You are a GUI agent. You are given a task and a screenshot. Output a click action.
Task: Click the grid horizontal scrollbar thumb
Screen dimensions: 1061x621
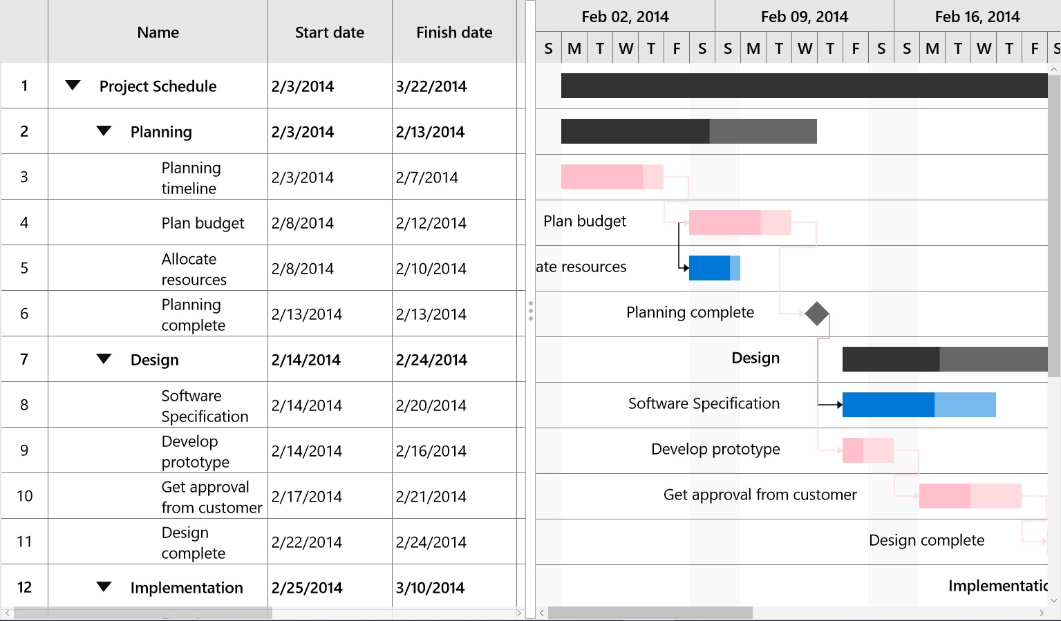point(143,613)
